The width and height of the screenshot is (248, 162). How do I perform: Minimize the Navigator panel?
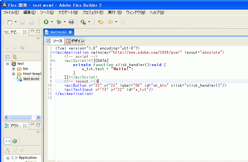(x=32, y=31)
